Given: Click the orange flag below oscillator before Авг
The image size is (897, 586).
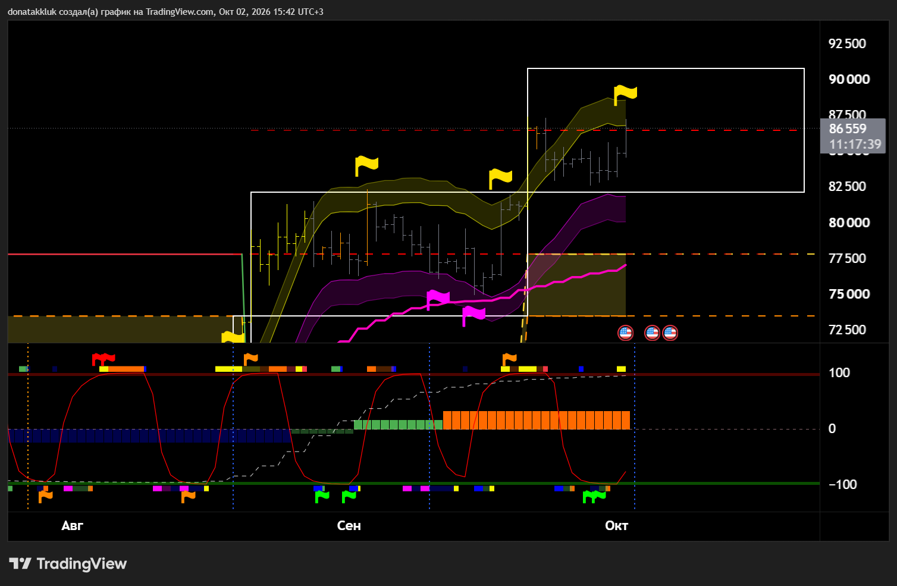Looking at the screenshot, I should coord(45,496).
